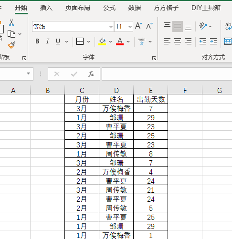Select the 出勤天数 header cell
This screenshot has width=232, height=239.
150,99
